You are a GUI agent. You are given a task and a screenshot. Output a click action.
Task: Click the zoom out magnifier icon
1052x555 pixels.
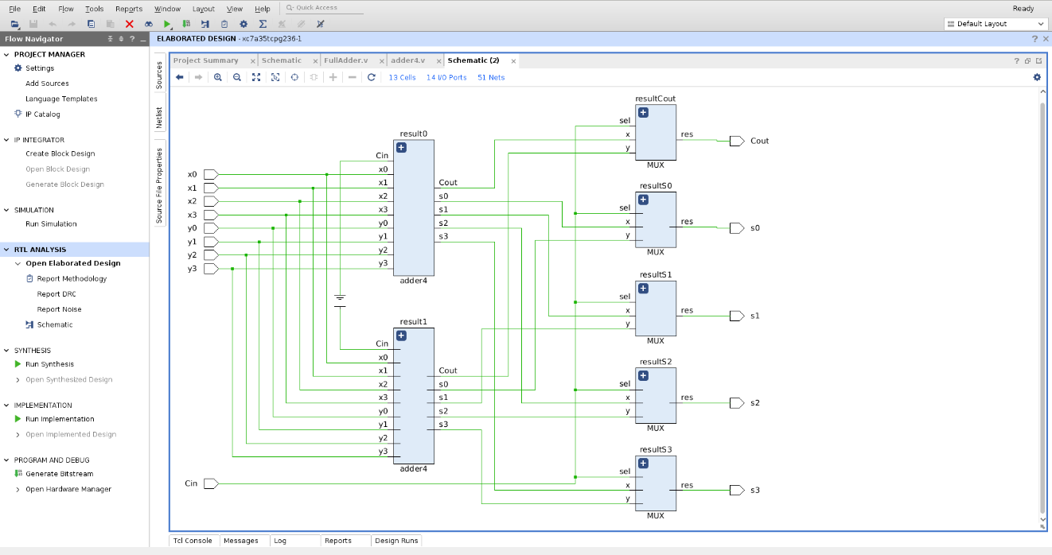(237, 77)
